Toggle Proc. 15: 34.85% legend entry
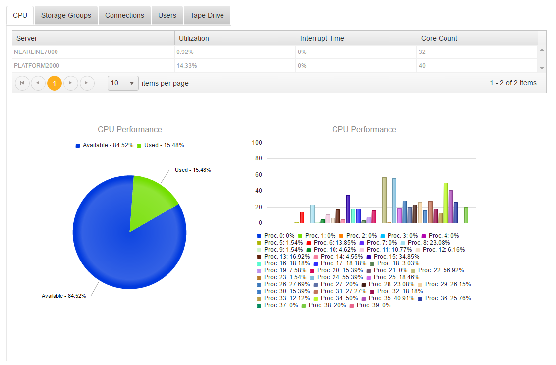Screen dimensions: 556x365 pos(393,257)
